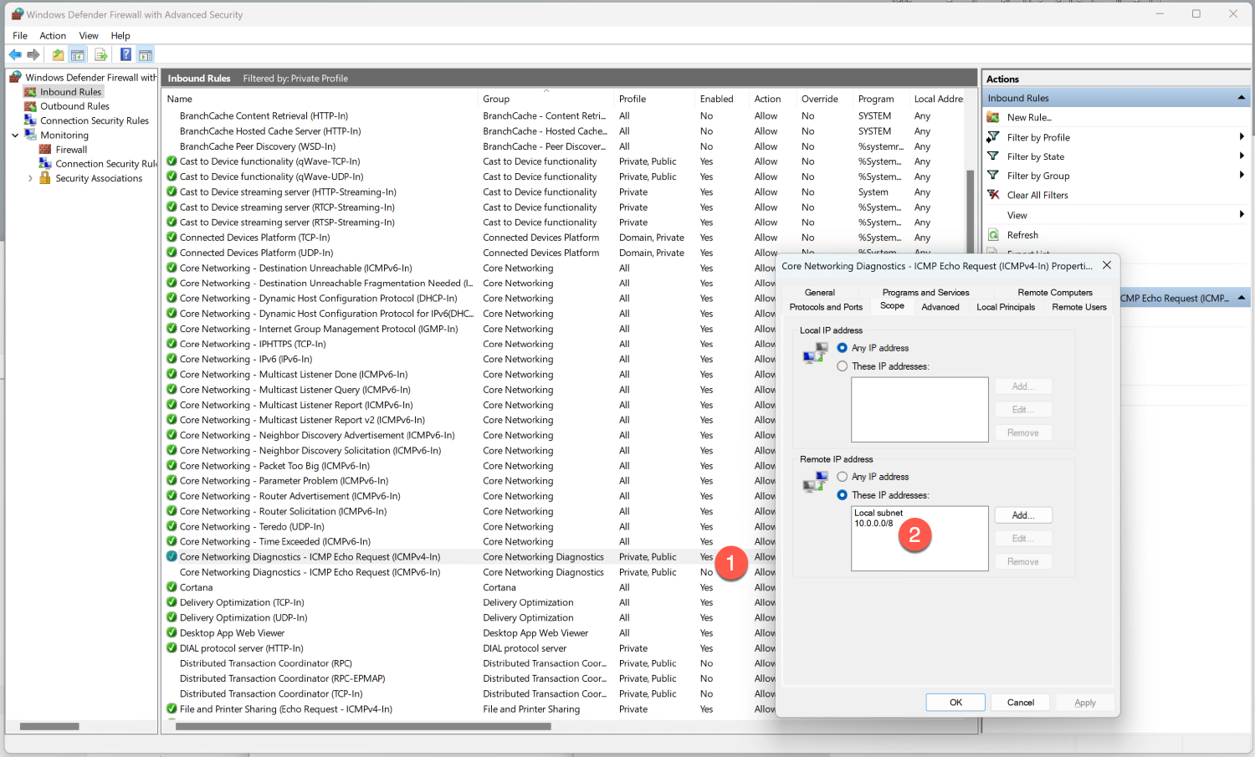The width and height of the screenshot is (1255, 757).
Task: Open Filter by Profile action
Action: (x=1038, y=136)
